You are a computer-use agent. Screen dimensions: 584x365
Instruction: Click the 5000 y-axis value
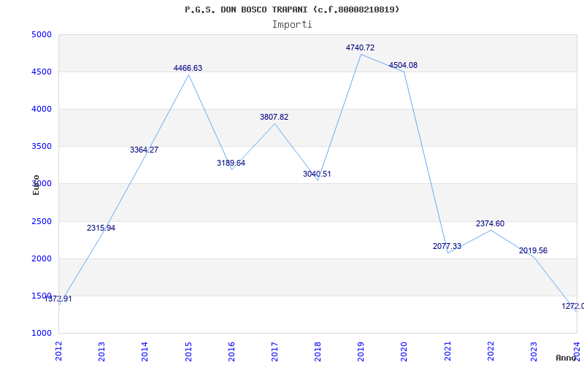coord(42,34)
